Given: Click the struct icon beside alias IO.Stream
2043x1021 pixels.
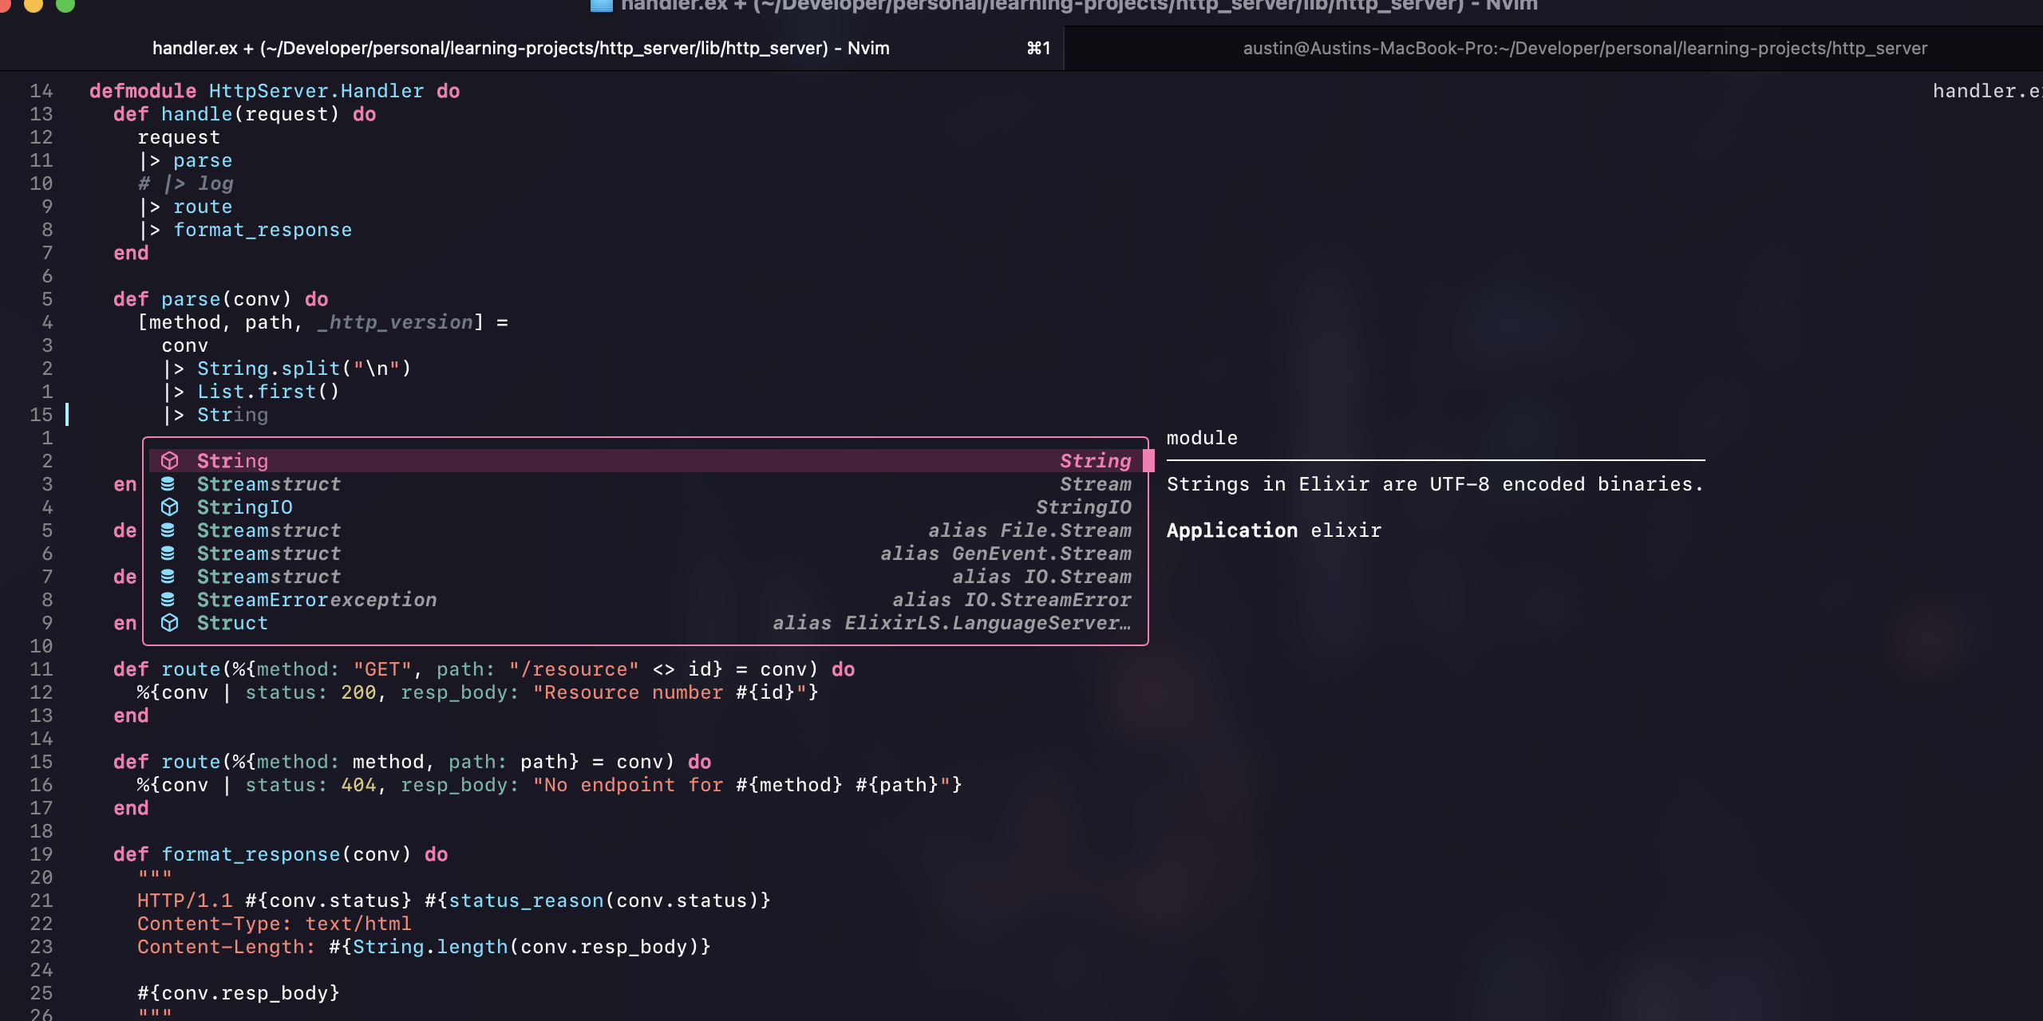Looking at the screenshot, I should coord(168,576).
